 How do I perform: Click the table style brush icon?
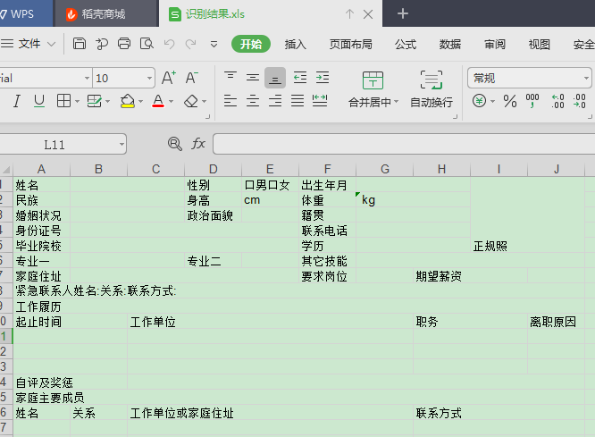[94, 101]
